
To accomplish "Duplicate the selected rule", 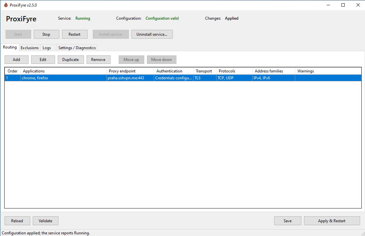I will click(71, 60).
